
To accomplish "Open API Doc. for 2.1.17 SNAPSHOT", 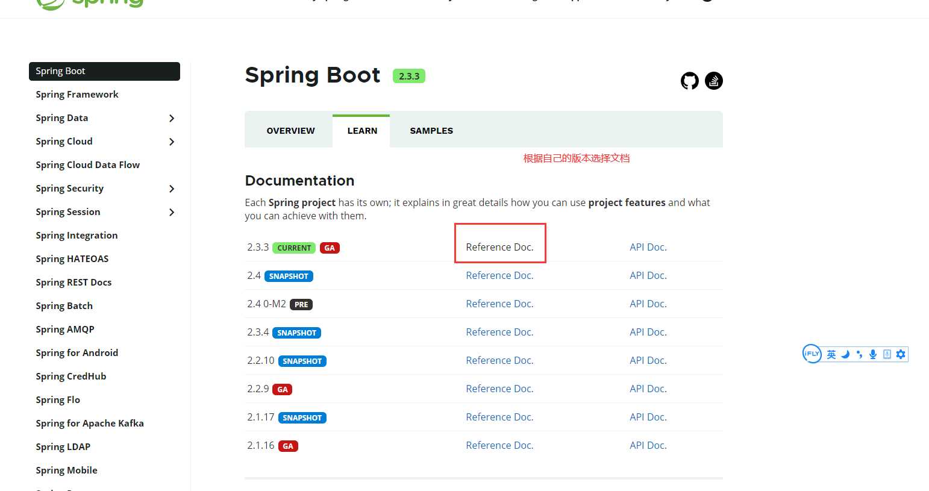I will [x=648, y=417].
